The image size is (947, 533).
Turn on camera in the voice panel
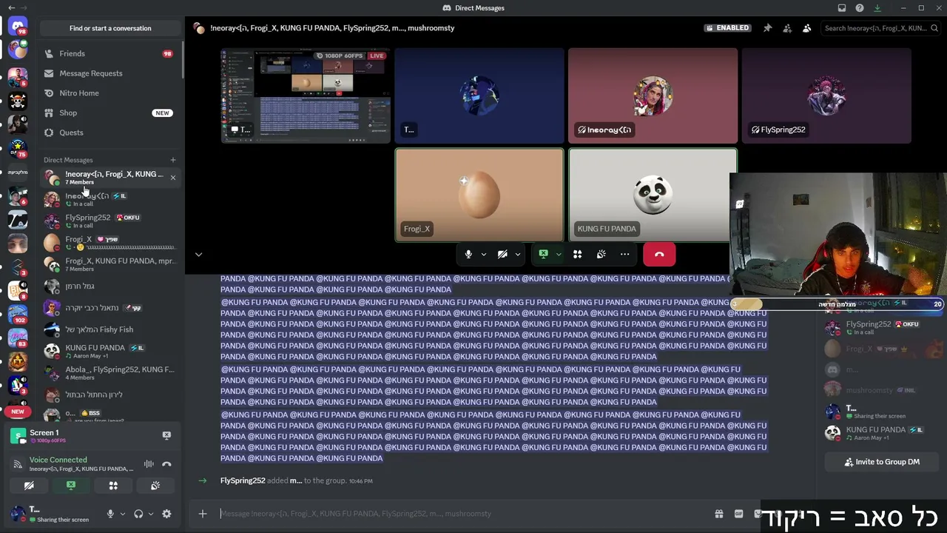29,486
